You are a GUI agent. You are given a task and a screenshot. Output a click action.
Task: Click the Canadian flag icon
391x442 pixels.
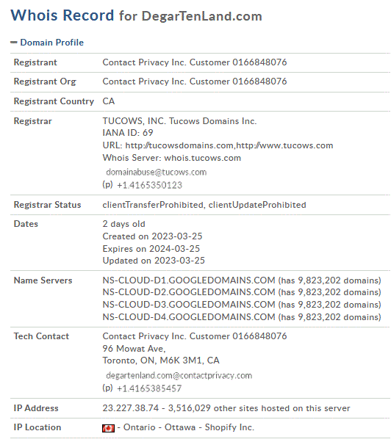108,428
